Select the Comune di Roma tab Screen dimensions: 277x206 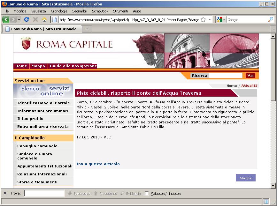[x=42, y=29]
